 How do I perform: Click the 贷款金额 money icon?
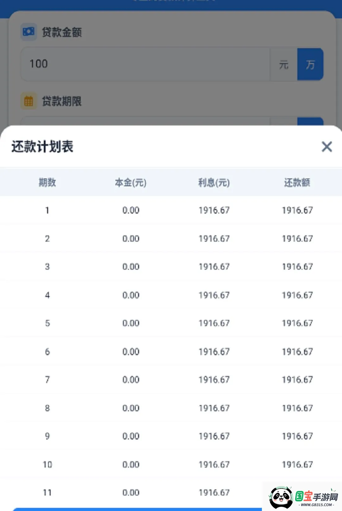tap(29, 32)
